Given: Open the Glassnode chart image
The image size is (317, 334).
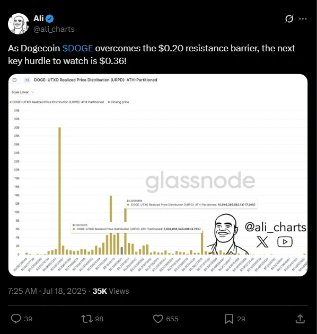Looking at the screenshot, I should coord(158,175).
